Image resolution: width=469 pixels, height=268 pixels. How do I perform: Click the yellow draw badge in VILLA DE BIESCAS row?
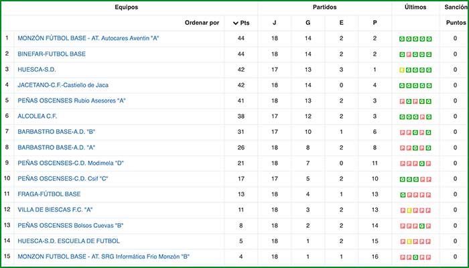(409, 210)
